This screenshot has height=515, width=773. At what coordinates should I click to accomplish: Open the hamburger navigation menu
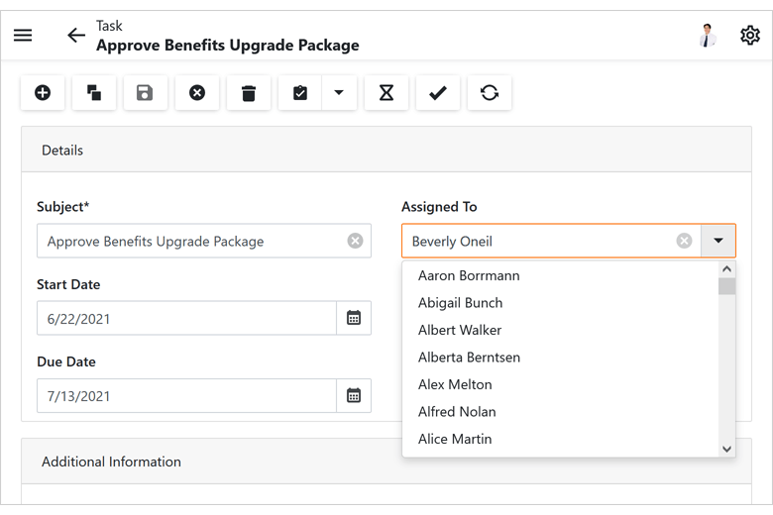coord(23,36)
